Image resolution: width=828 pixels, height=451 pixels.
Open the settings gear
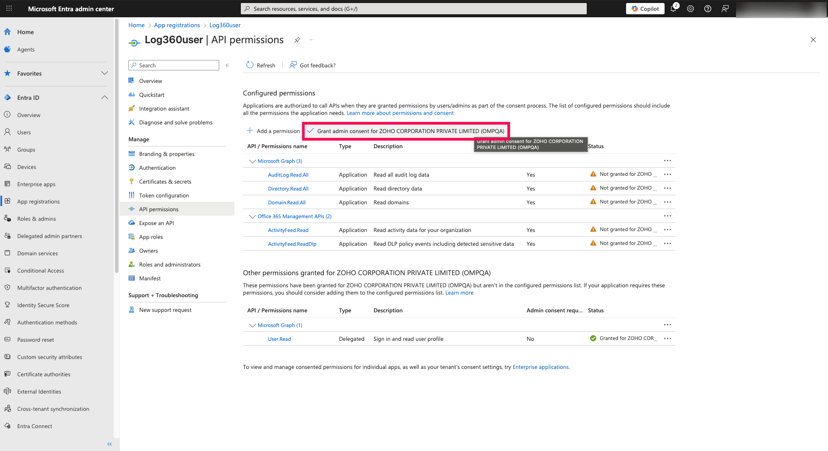690,9
